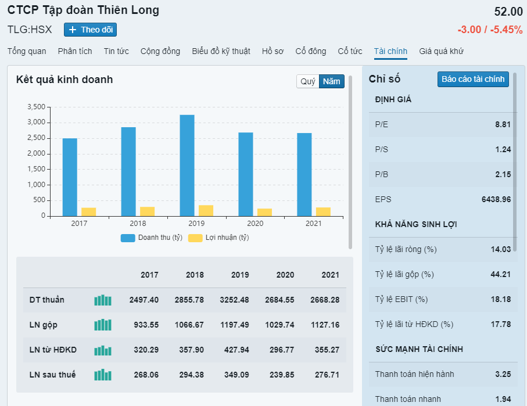Toggle Lợi nhuận (tỷ) legend series

click(219, 238)
